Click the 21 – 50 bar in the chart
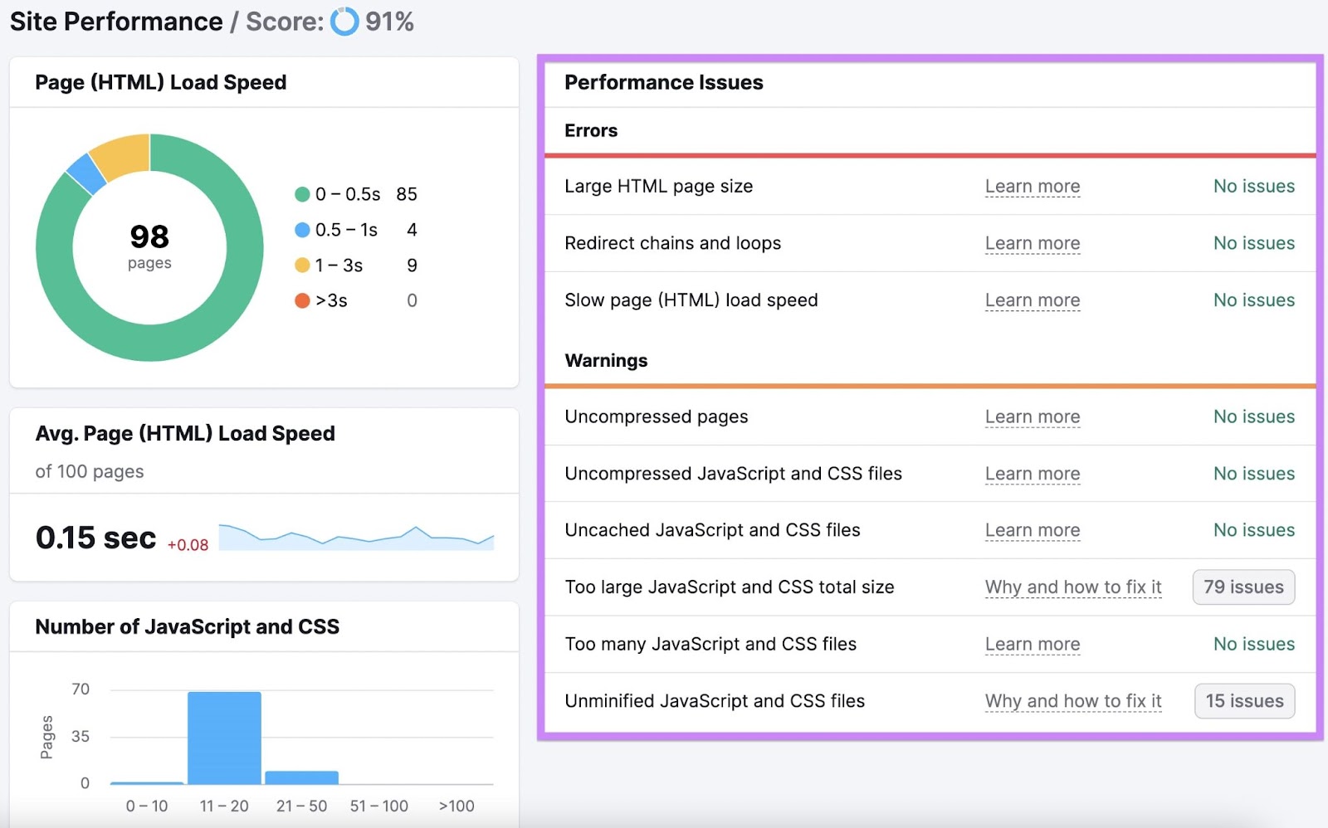 click(301, 777)
